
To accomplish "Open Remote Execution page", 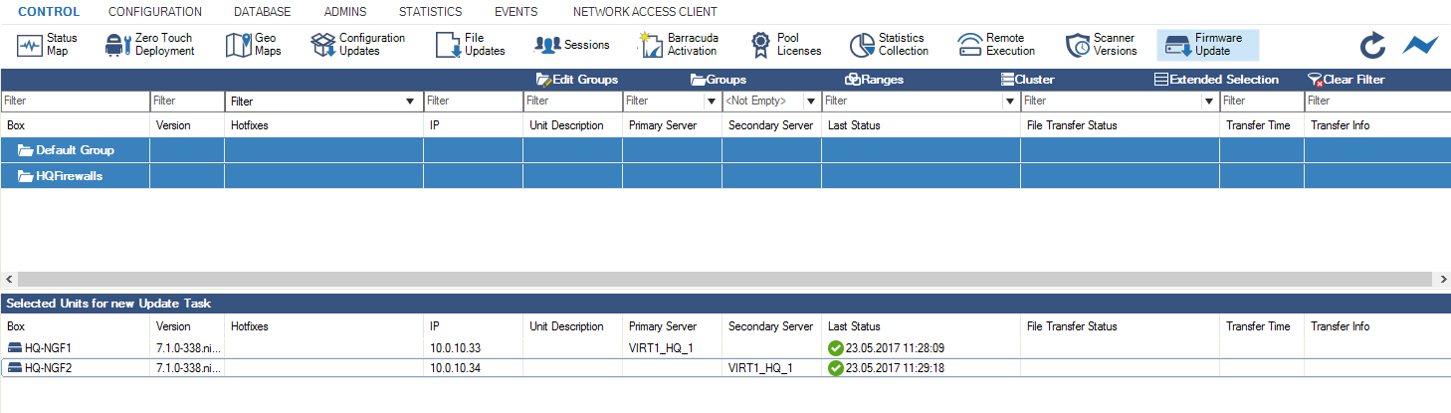I will [996, 44].
